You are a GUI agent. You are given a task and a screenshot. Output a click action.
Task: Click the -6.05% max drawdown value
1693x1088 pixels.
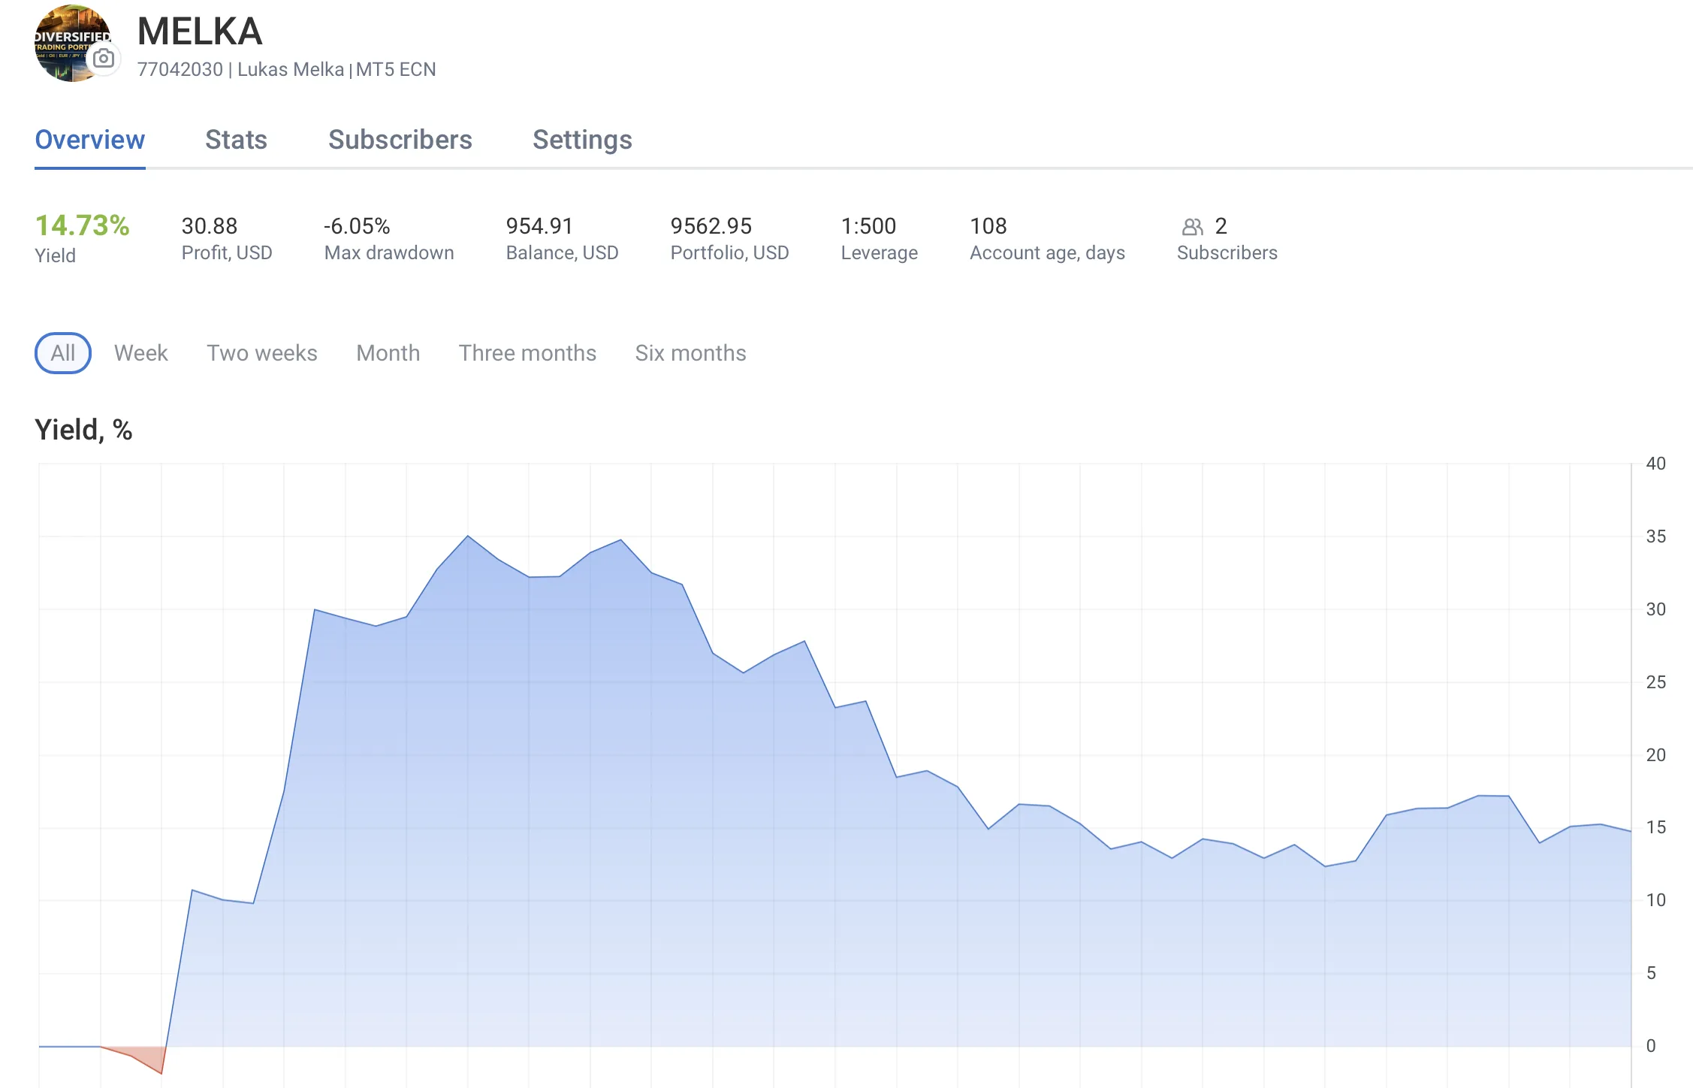tap(357, 226)
